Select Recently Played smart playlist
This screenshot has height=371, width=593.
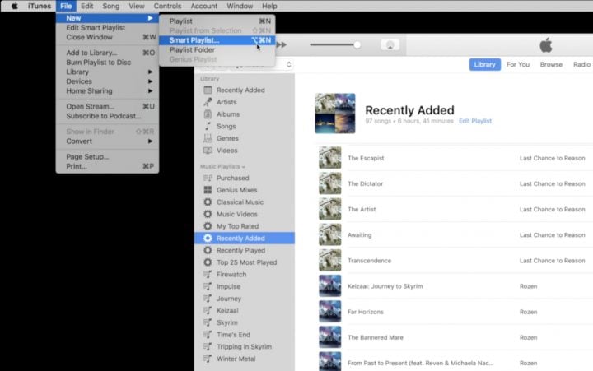click(x=240, y=250)
